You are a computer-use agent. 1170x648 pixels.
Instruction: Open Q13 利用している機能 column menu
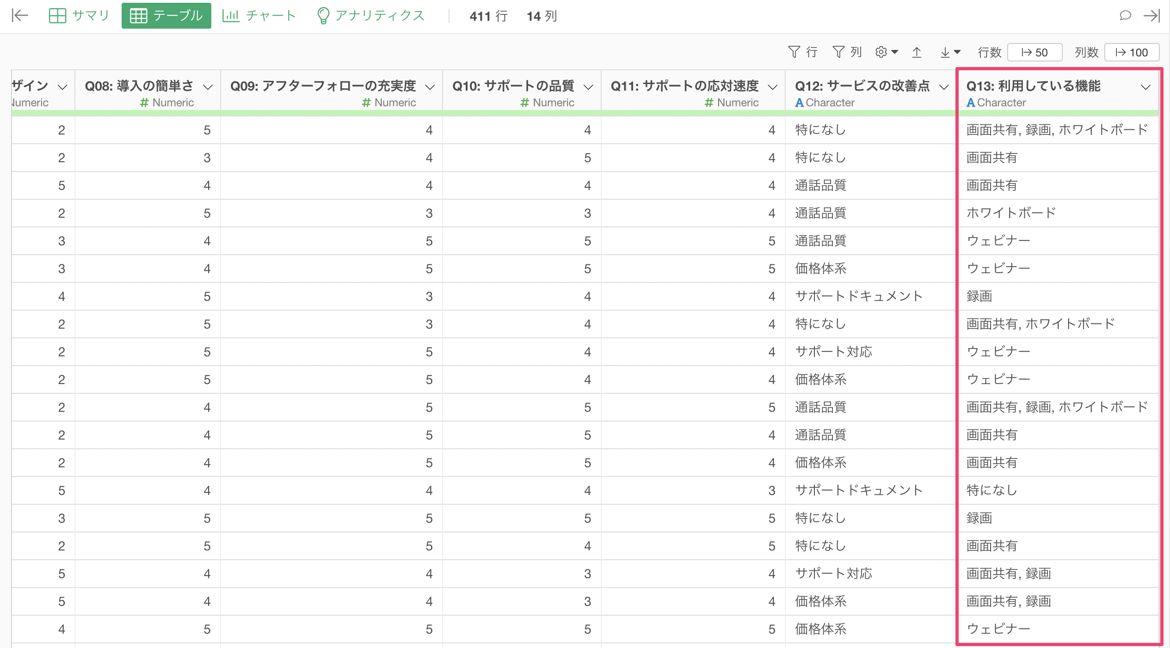[1145, 87]
